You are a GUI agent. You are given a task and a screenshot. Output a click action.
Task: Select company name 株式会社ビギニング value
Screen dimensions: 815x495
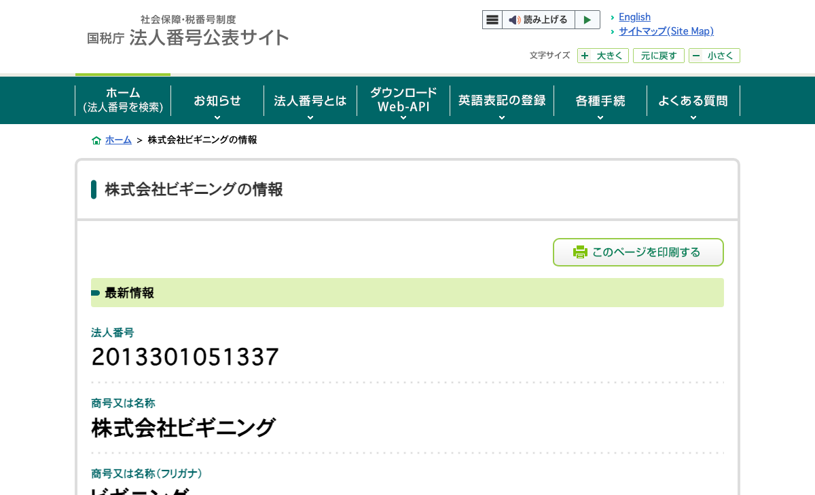click(183, 428)
